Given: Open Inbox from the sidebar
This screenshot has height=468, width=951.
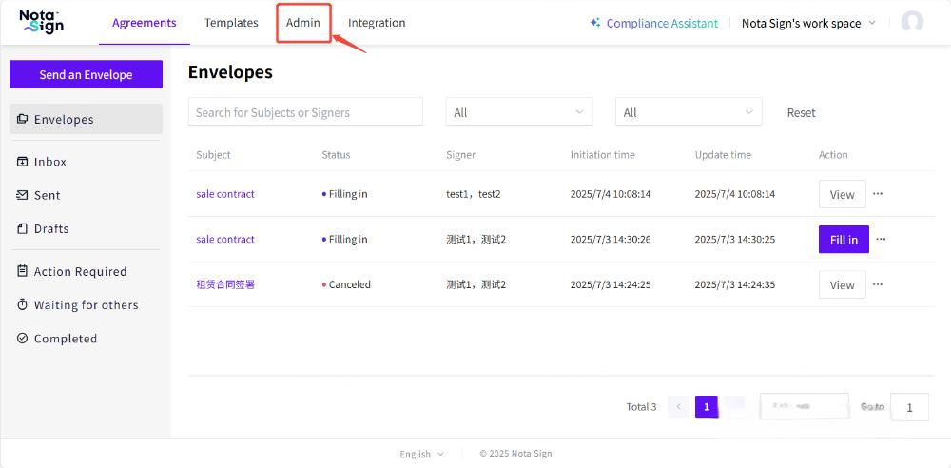Looking at the screenshot, I should 49,162.
